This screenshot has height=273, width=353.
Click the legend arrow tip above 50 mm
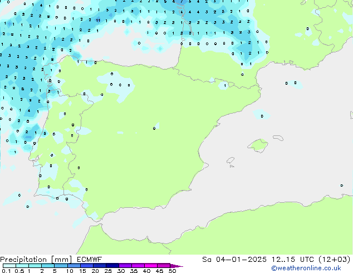click(x=176, y=266)
